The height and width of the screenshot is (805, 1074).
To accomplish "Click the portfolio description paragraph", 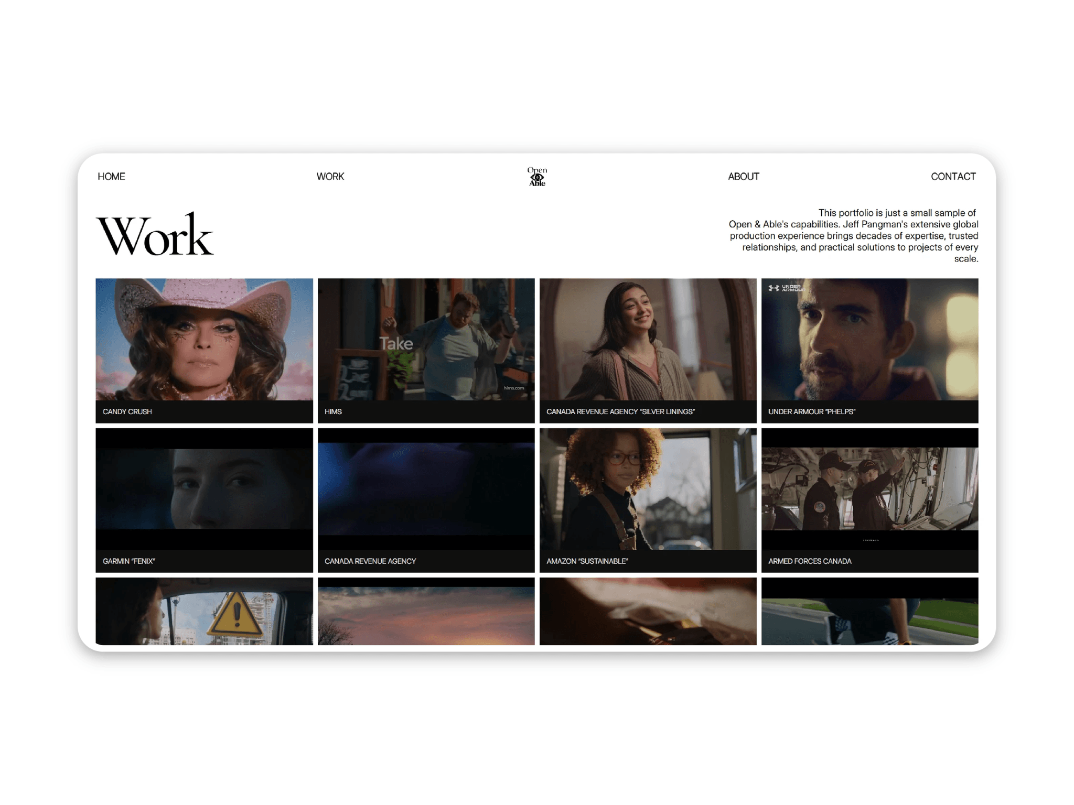I will pos(853,235).
